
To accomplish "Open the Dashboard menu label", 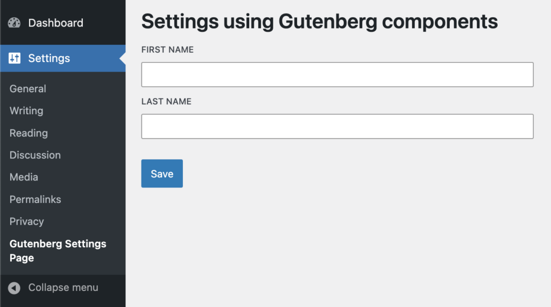I will click(x=55, y=23).
